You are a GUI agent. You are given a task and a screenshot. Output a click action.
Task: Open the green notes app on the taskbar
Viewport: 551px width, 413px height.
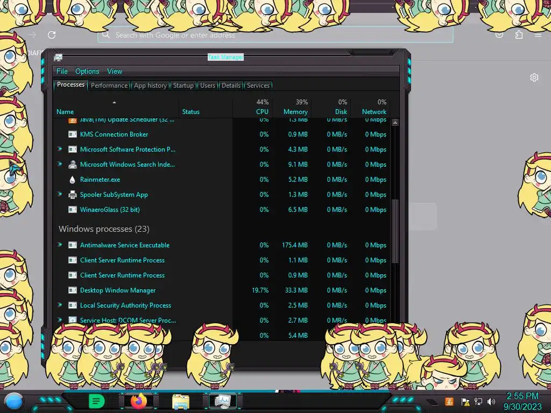point(96,401)
